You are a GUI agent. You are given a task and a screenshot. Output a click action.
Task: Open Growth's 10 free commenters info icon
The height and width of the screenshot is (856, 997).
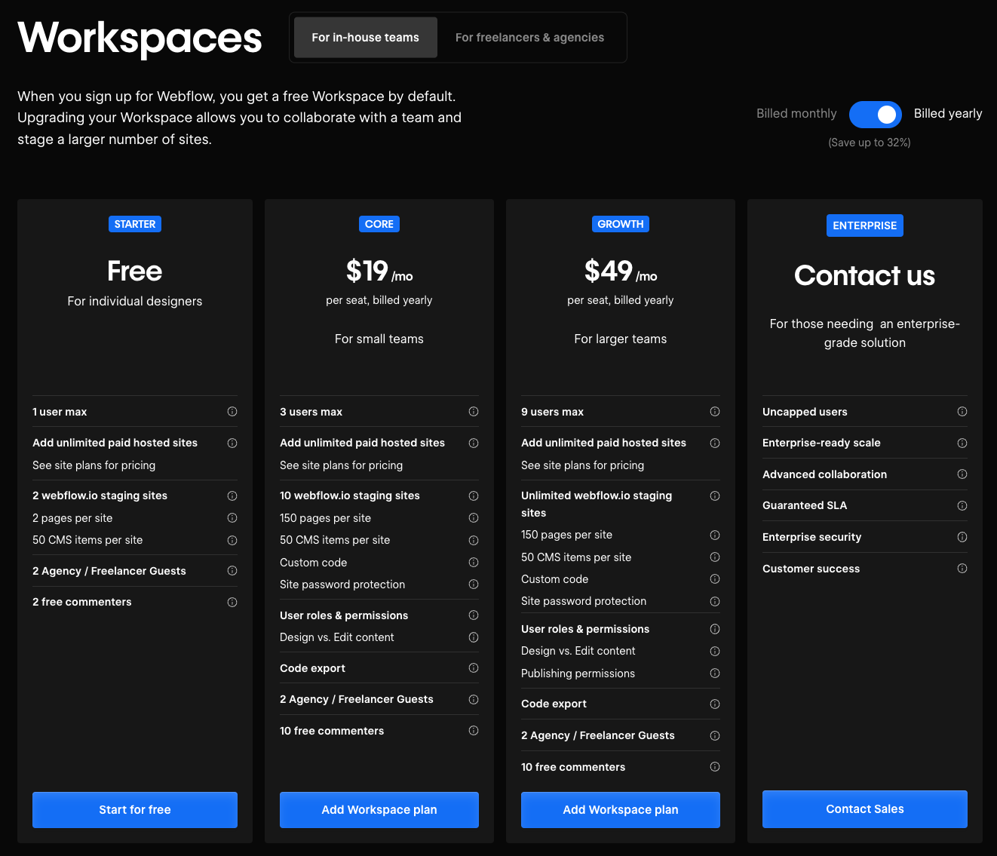(715, 767)
